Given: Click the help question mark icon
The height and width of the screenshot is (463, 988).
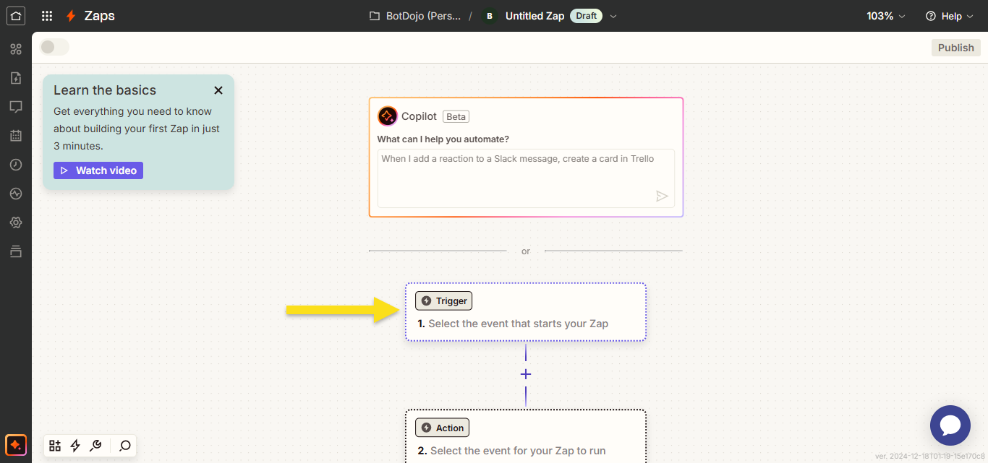Looking at the screenshot, I should coord(931,16).
